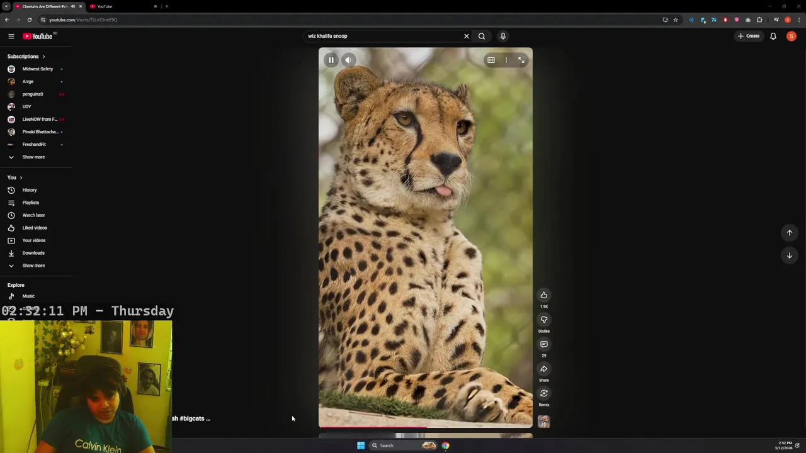Open Downloads page
Viewport: 806px width, 453px height.
[33, 253]
